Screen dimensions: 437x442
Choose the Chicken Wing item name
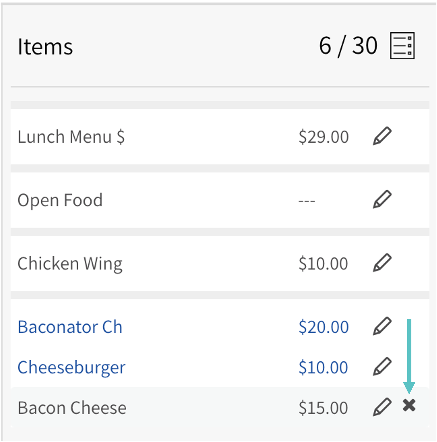pyautogui.click(x=70, y=263)
